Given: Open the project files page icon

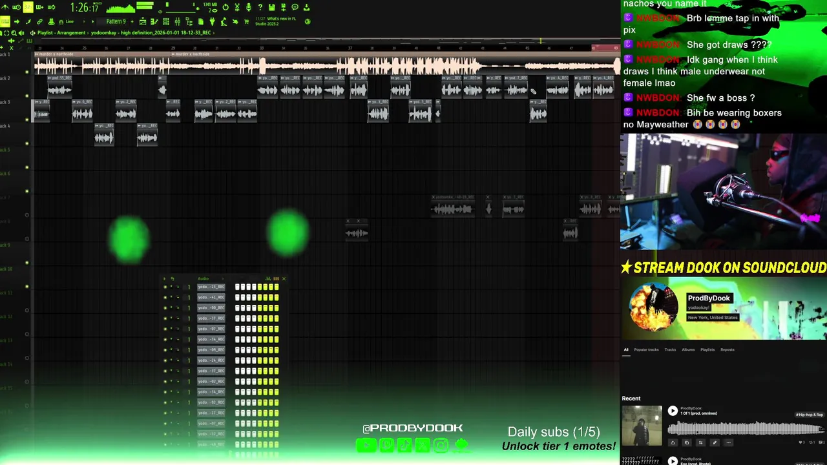Looking at the screenshot, I should coord(200,21).
